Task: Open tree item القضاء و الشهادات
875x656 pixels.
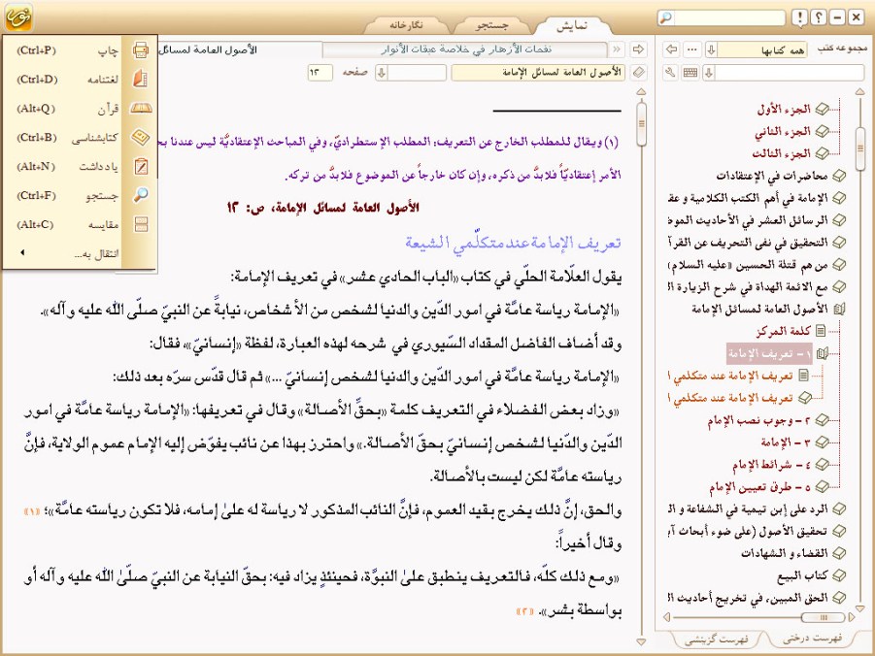Action: point(784,553)
